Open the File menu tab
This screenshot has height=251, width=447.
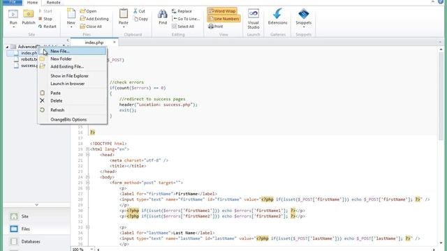click(x=13, y=2)
